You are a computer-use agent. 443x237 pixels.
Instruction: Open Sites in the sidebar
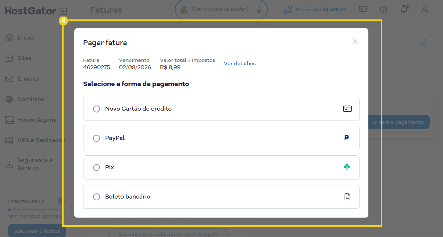click(x=24, y=58)
